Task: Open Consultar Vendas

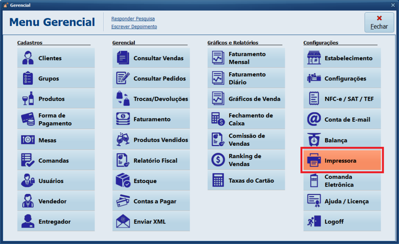Action: click(151, 58)
